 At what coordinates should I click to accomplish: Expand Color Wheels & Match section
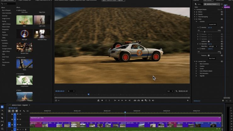pyautogui.click(x=196, y=71)
